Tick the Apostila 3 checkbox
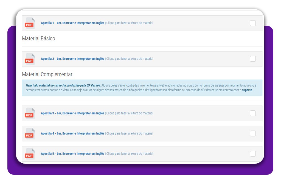 pos(253,113)
